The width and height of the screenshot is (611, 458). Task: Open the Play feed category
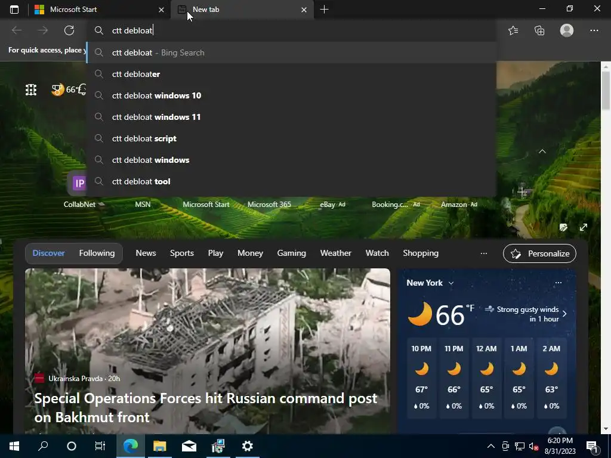click(215, 253)
